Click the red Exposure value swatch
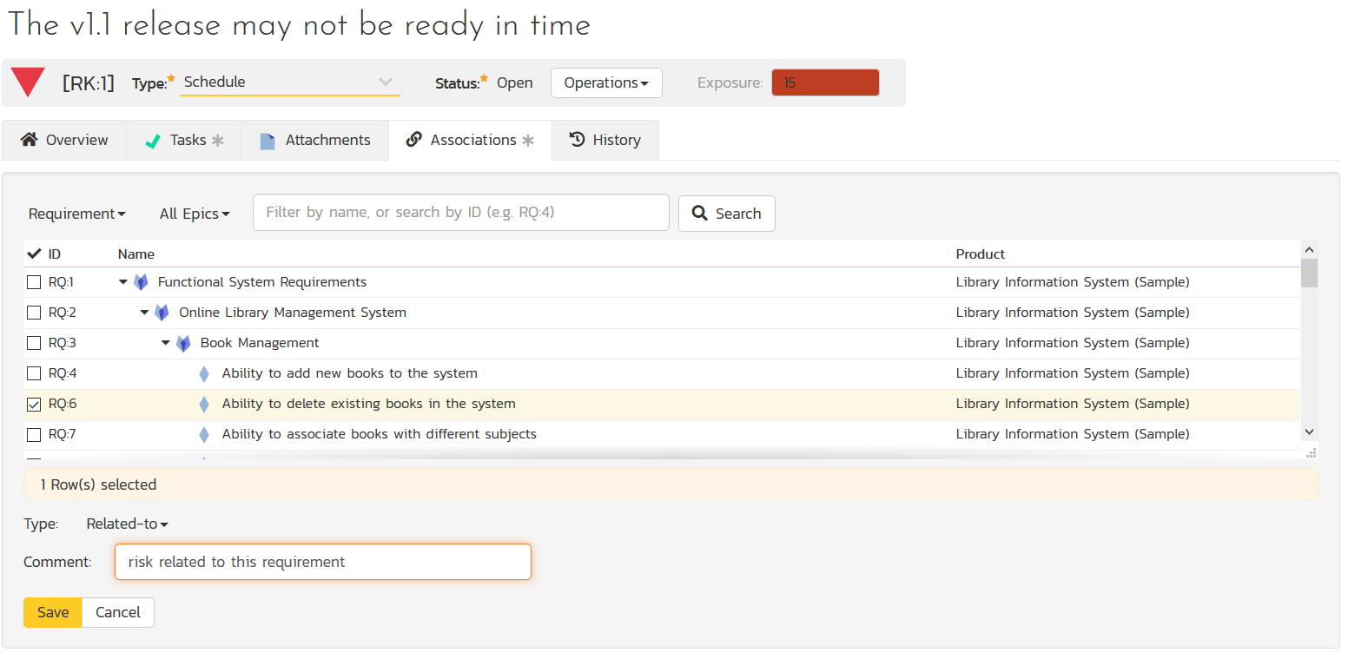The width and height of the screenshot is (1348, 659). tap(825, 83)
